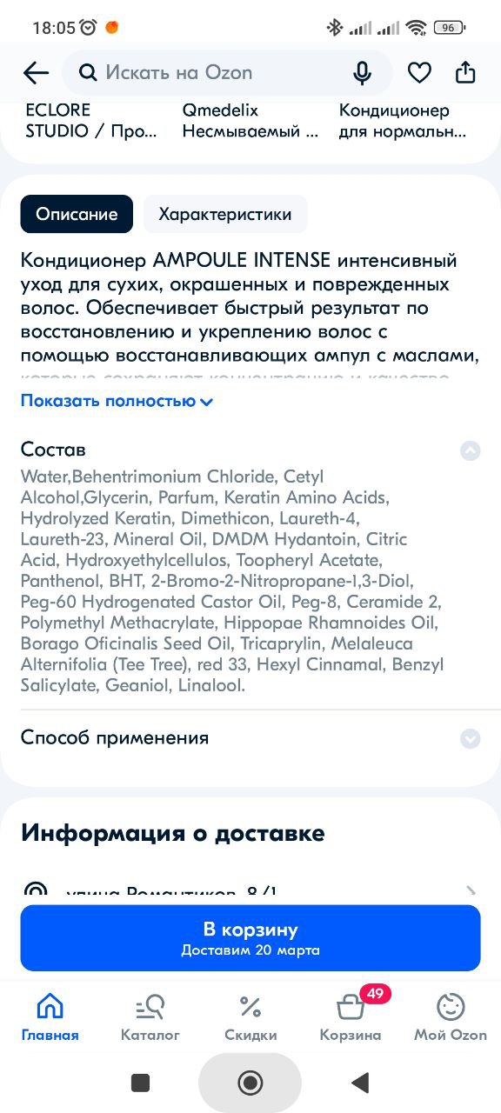
Task: Go to Скидки percent icon
Action: tap(250, 1018)
